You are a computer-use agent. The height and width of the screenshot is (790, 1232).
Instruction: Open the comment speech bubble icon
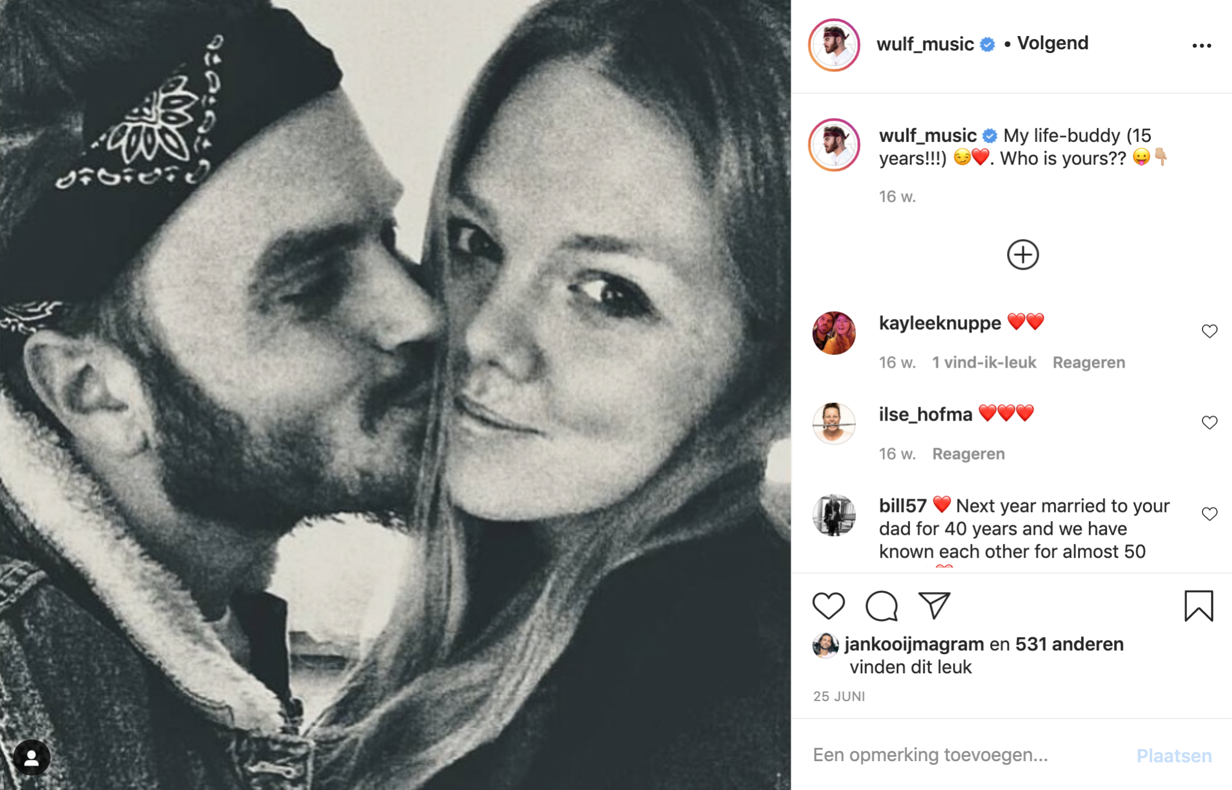pos(881,605)
